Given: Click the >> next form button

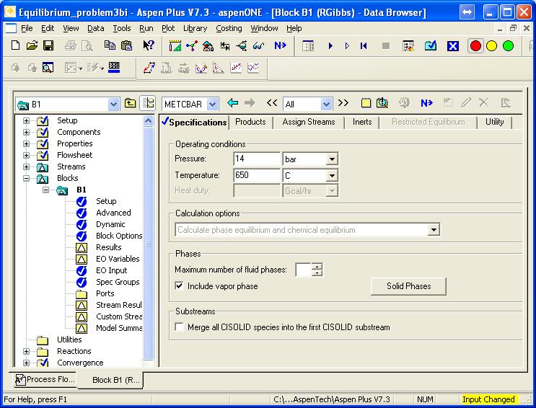Looking at the screenshot, I should (x=343, y=103).
